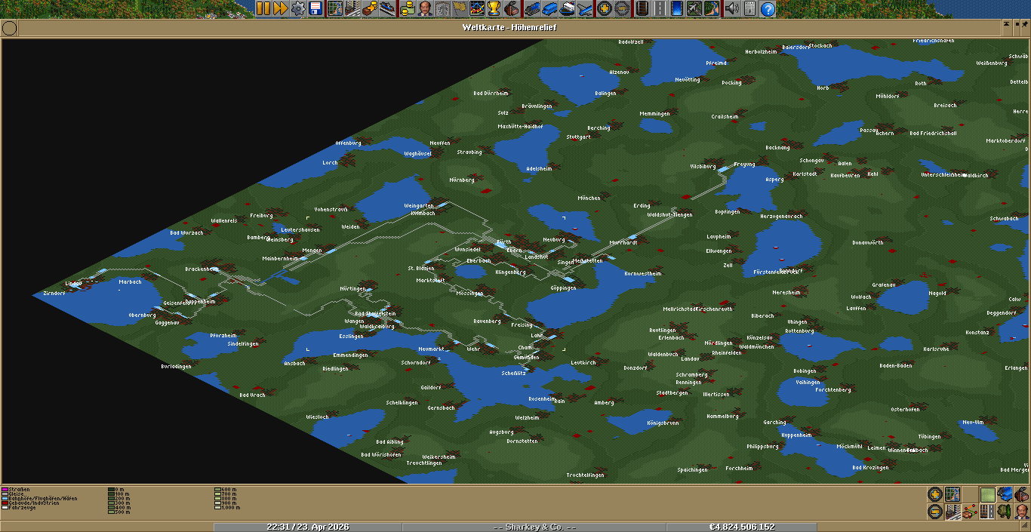The width and height of the screenshot is (1031, 532).
Task: Click the Stuttgart town on the map
Action: 578,137
